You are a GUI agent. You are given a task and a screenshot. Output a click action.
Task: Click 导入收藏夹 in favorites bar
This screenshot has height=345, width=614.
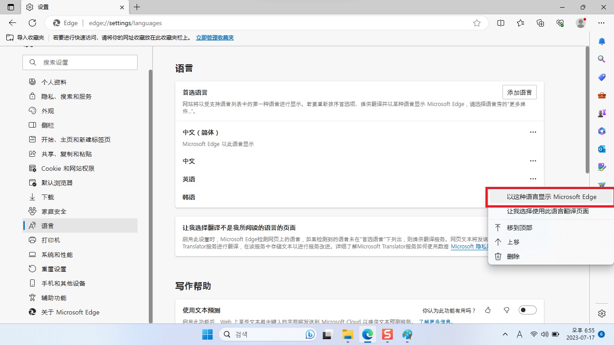[x=25, y=38]
